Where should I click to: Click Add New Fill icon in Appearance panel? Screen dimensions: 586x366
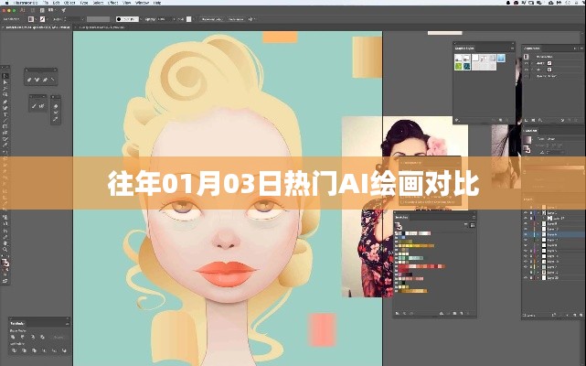[x=533, y=120]
